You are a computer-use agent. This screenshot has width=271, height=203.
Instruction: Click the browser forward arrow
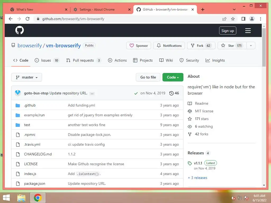pyautogui.click(x=19, y=19)
